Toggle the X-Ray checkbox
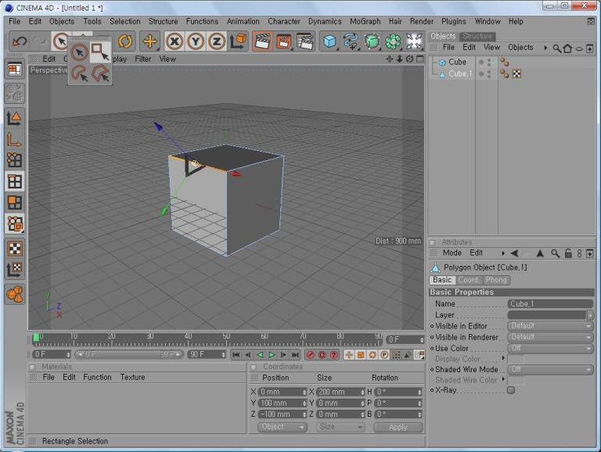Screen dimensions: 601x452 (511, 390)
